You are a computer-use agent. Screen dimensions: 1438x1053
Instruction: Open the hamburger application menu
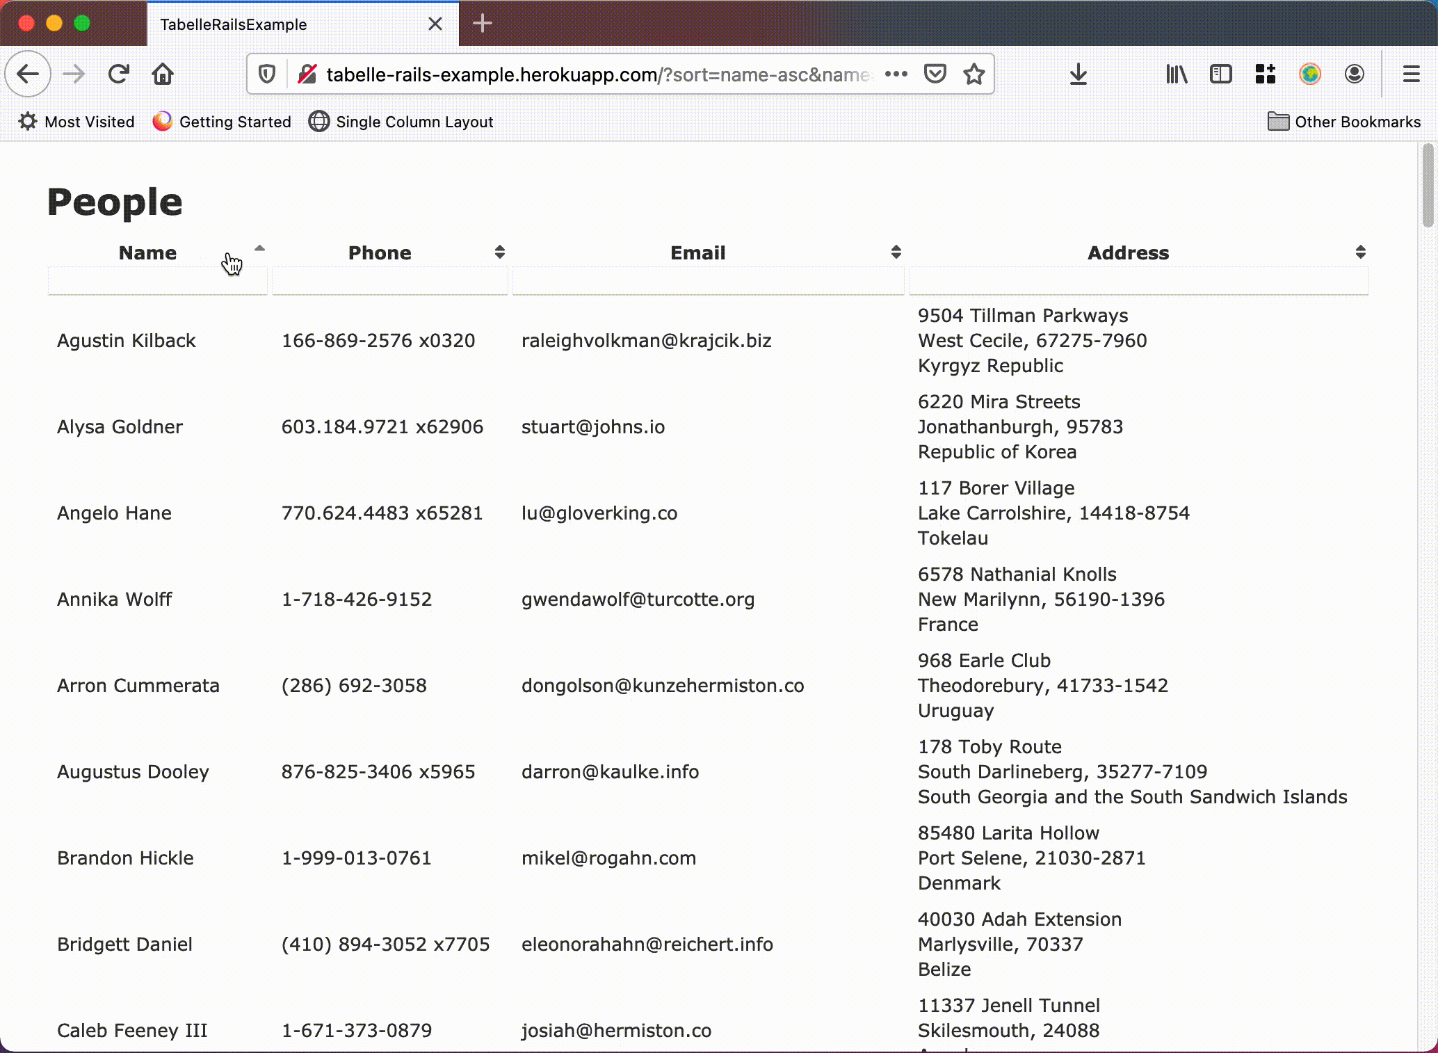pos(1411,74)
